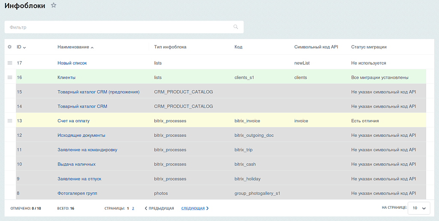
Task: Open rows-per-page dropdown showing 10
Action: tap(419, 208)
